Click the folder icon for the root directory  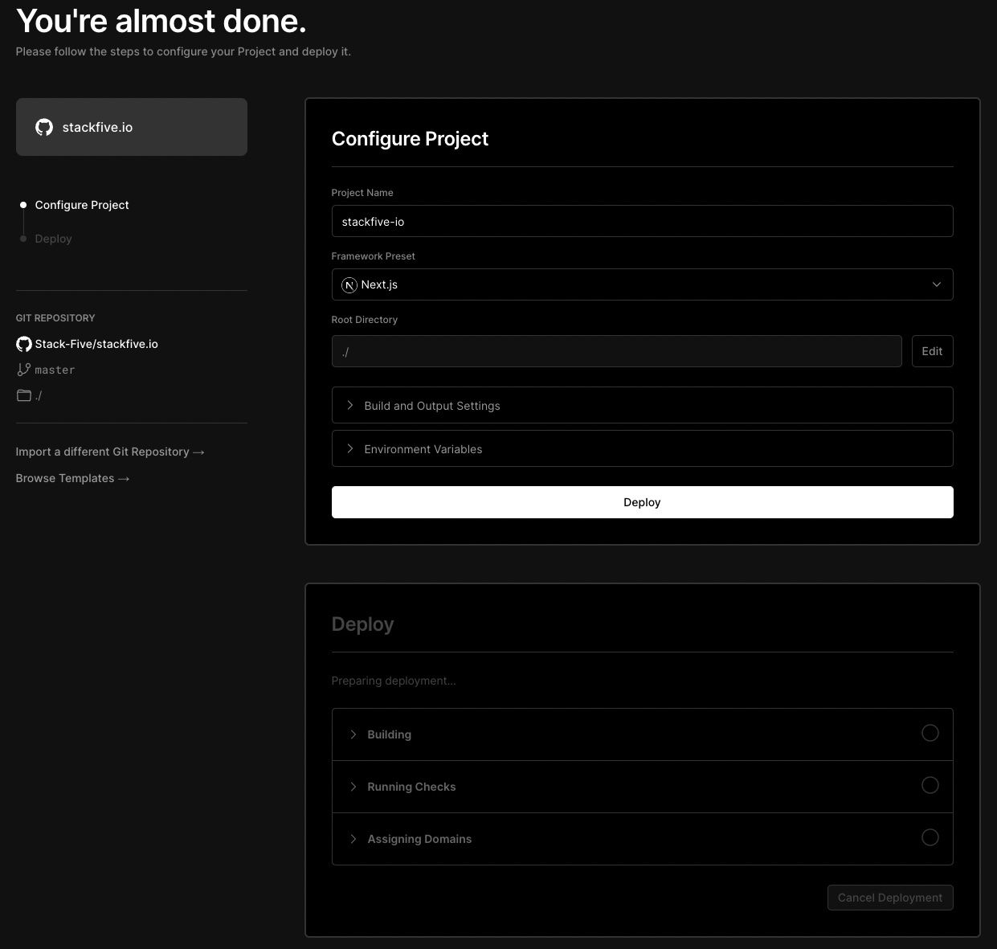point(24,395)
